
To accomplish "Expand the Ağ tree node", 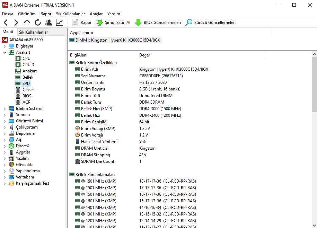I will [x=5, y=140].
